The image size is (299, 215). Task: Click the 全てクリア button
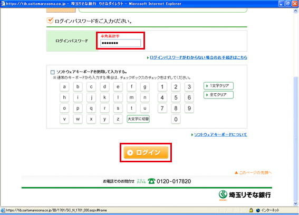point(218,95)
